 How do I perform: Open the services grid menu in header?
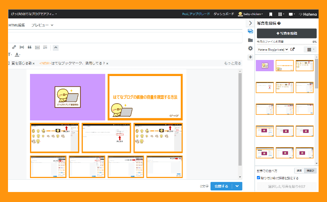tap(281, 14)
